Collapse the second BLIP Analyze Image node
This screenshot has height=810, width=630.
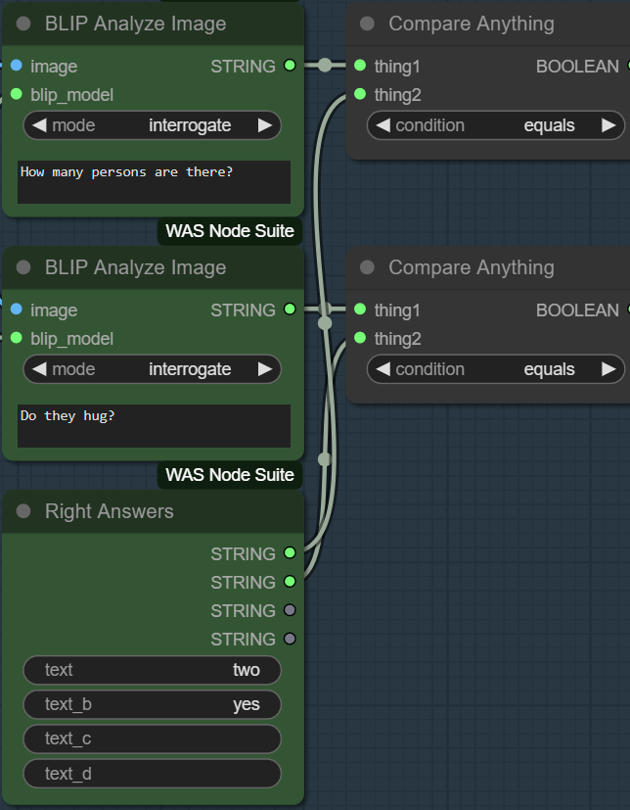tap(24, 268)
